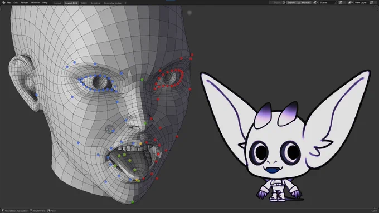
Task: Click the cartoon bat character reference image
Action: pyautogui.click(x=285, y=136)
